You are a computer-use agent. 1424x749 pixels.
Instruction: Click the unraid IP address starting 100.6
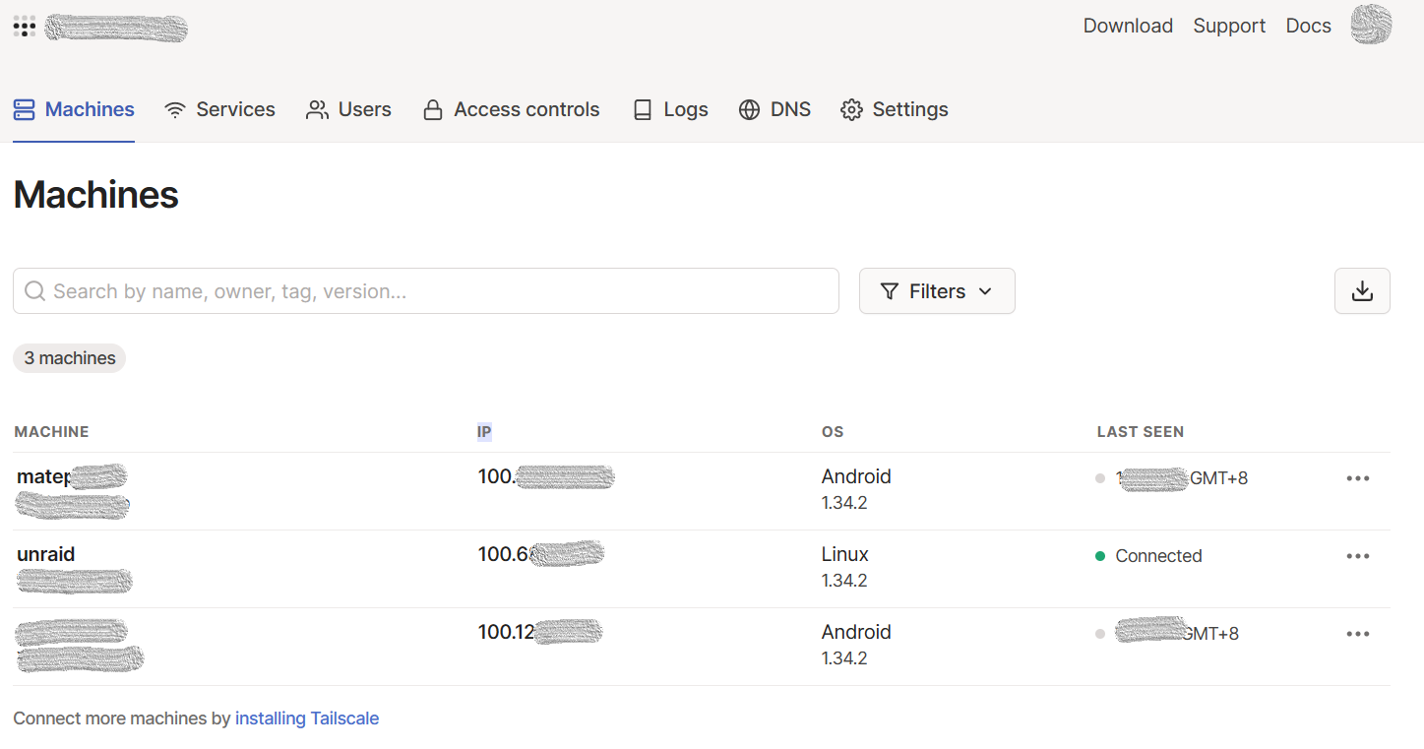541,554
